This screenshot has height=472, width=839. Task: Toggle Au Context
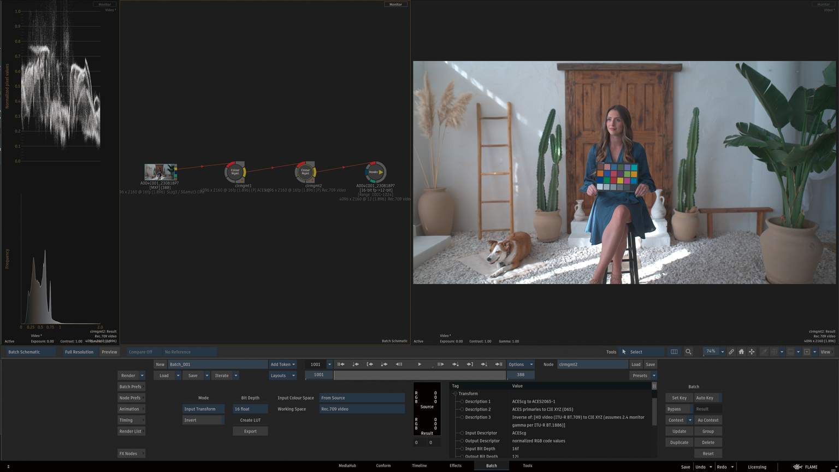coord(708,420)
